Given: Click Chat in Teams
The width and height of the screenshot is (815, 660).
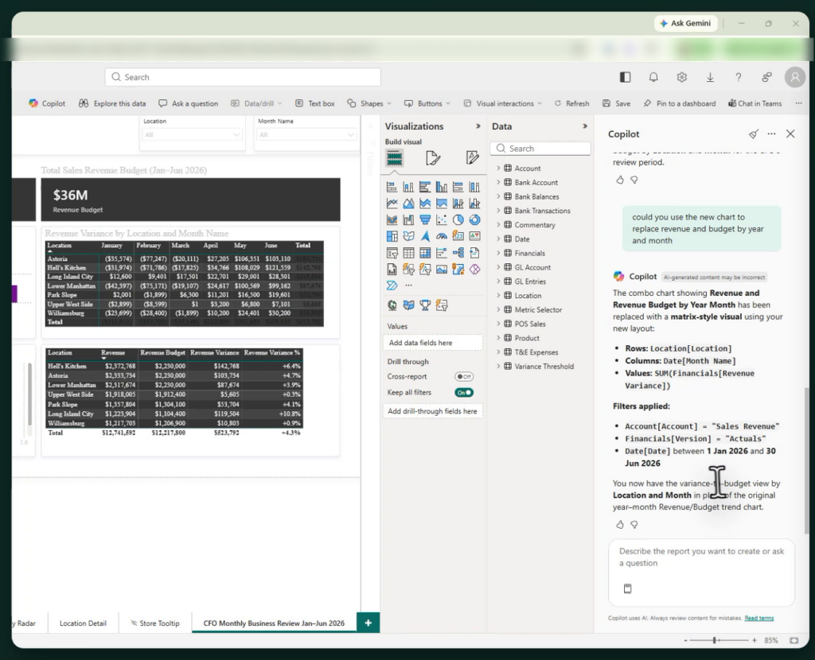Looking at the screenshot, I should pos(755,103).
